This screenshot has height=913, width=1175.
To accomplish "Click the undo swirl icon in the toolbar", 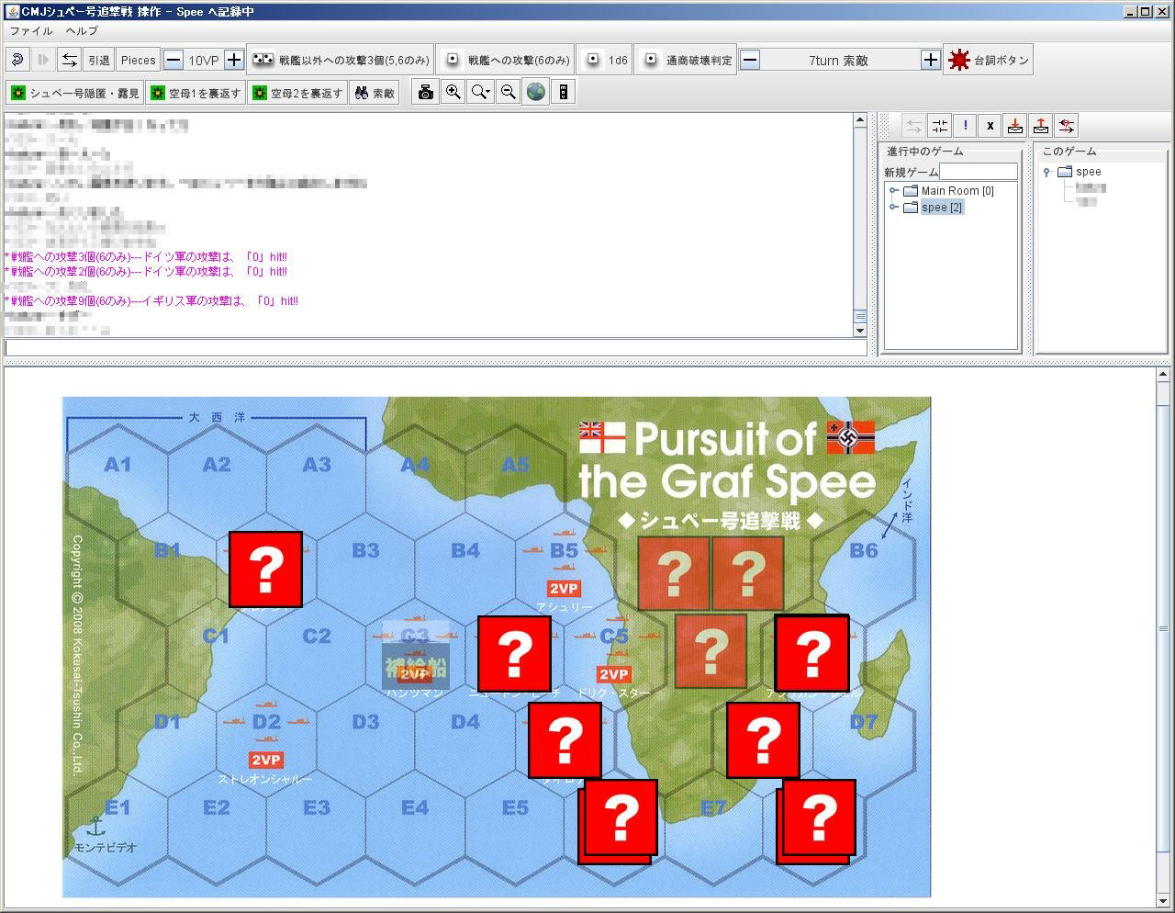I will (17, 61).
